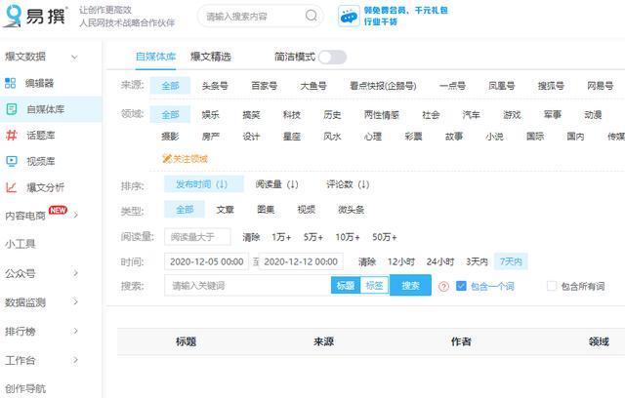
Task: Click the magnifier icon in the search box
Action: click(x=311, y=16)
